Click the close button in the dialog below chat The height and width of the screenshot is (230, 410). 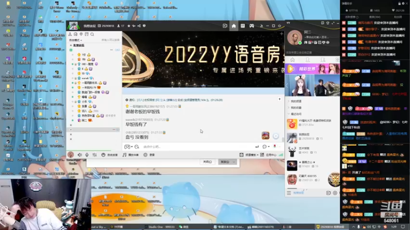pyautogui.click(x=207, y=162)
